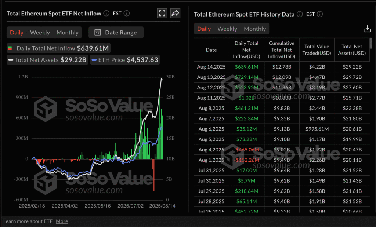Switch chart to Weekly view
The image size is (376, 227).
40,33
